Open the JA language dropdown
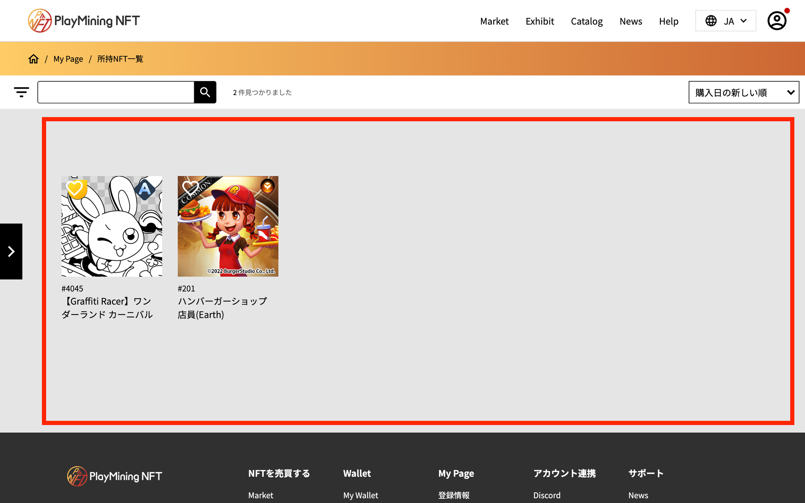 (x=726, y=21)
